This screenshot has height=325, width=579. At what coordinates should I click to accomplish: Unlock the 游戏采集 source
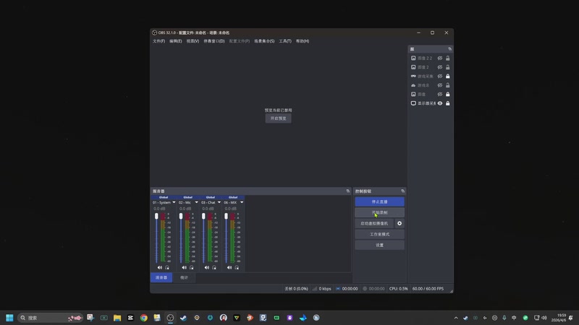click(447, 76)
